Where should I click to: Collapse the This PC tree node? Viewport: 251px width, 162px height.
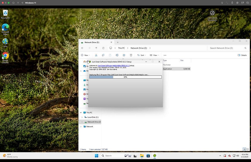tap(81, 113)
